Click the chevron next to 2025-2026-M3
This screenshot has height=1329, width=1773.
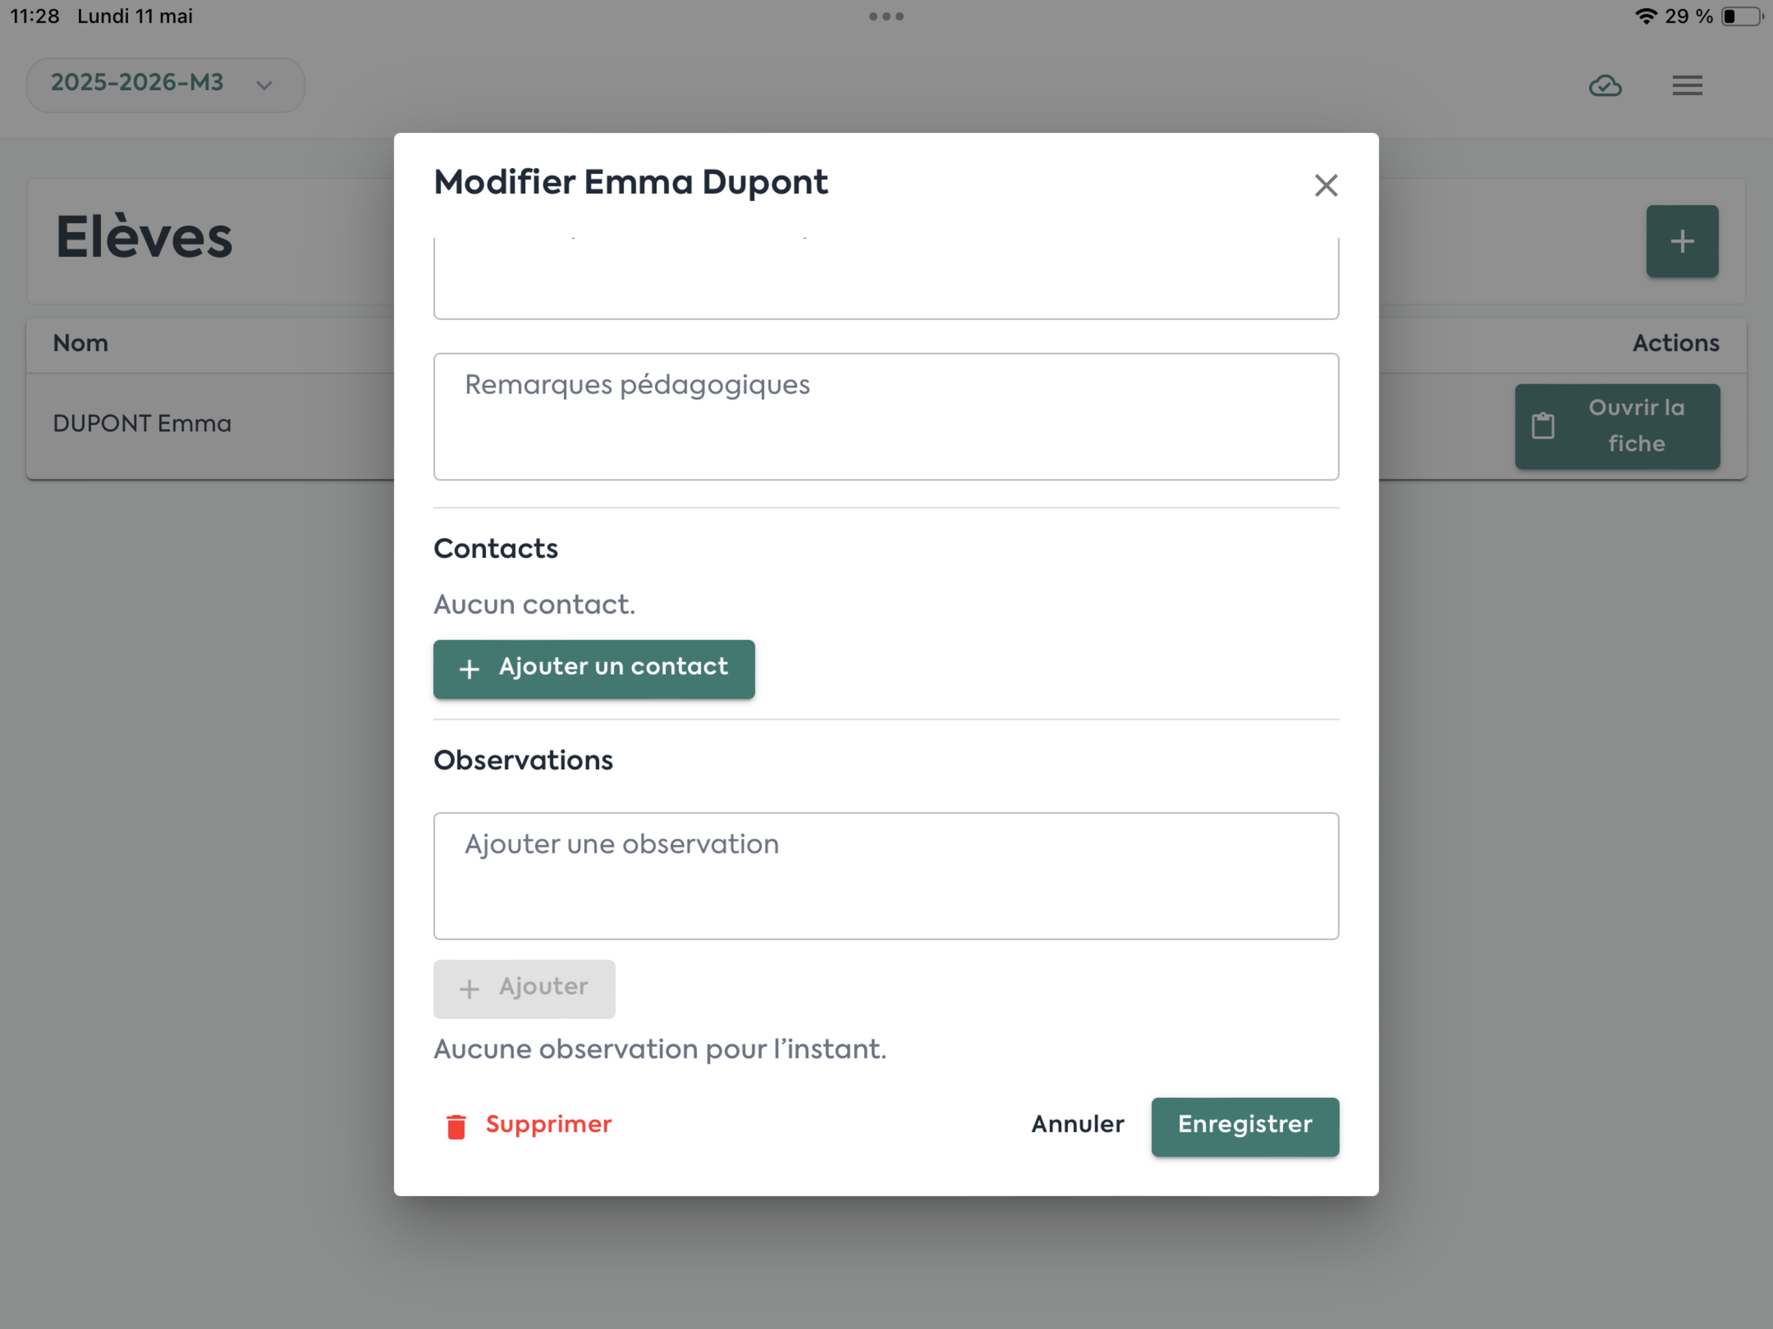pyautogui.click(x=265, y=85)
